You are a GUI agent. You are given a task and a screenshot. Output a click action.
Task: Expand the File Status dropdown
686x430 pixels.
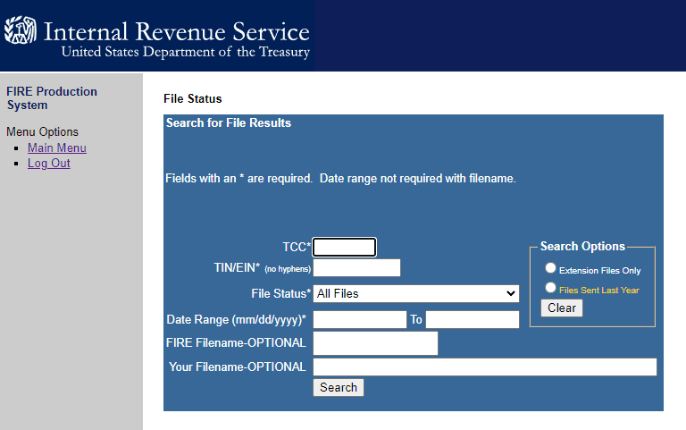(415, 293)
